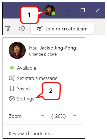Screen dimensions: 107x140
Task: Click the gear icon beside Settings
Action: pos(12,99)
